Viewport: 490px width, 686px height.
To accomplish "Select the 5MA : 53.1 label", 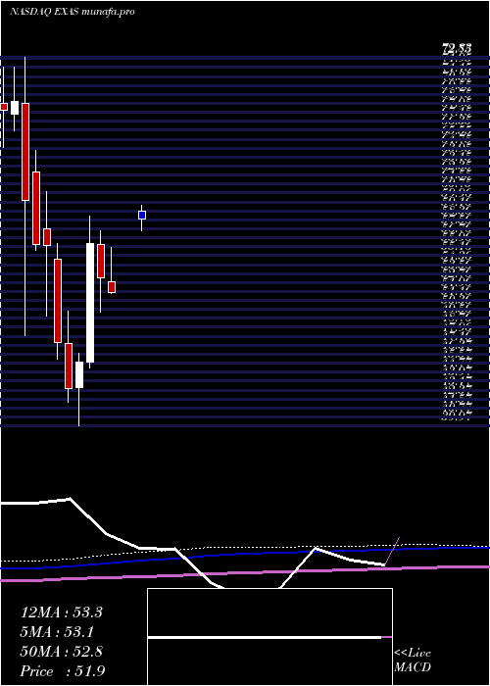I will pyautogui.click(x=57, y=632).
